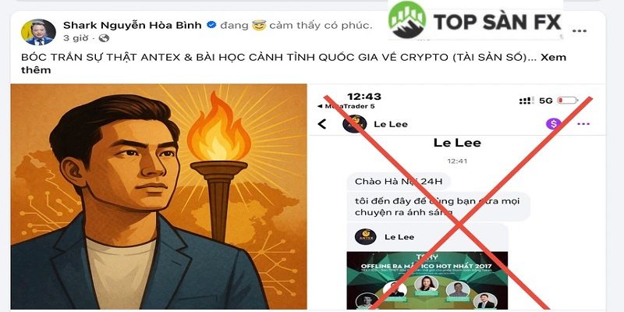Image resolution: width=624 pixels, height=312 pixels.
Task: Click the feeling blessed emoji icon
Action: [259, 26]
